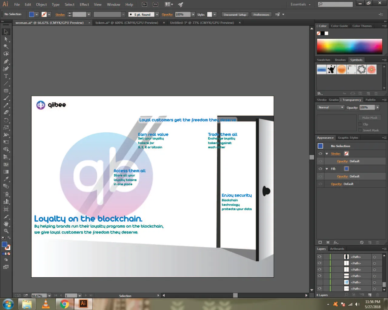Tick the Invert Mask checkbox

360,130
